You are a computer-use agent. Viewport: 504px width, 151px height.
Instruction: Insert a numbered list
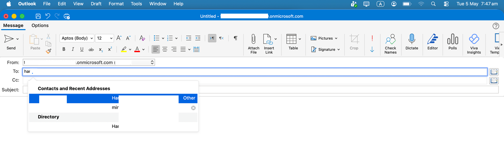pyautogui.click(x=170, y=38)
